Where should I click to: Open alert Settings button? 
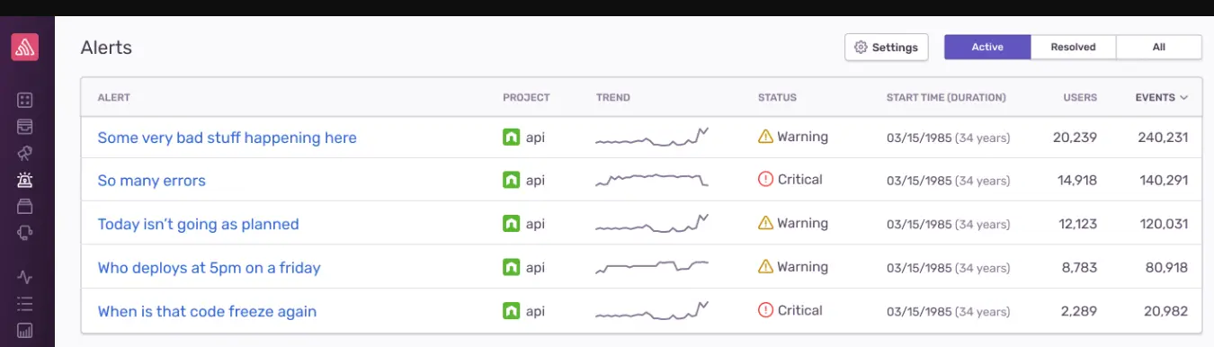[x=887, y=47]
